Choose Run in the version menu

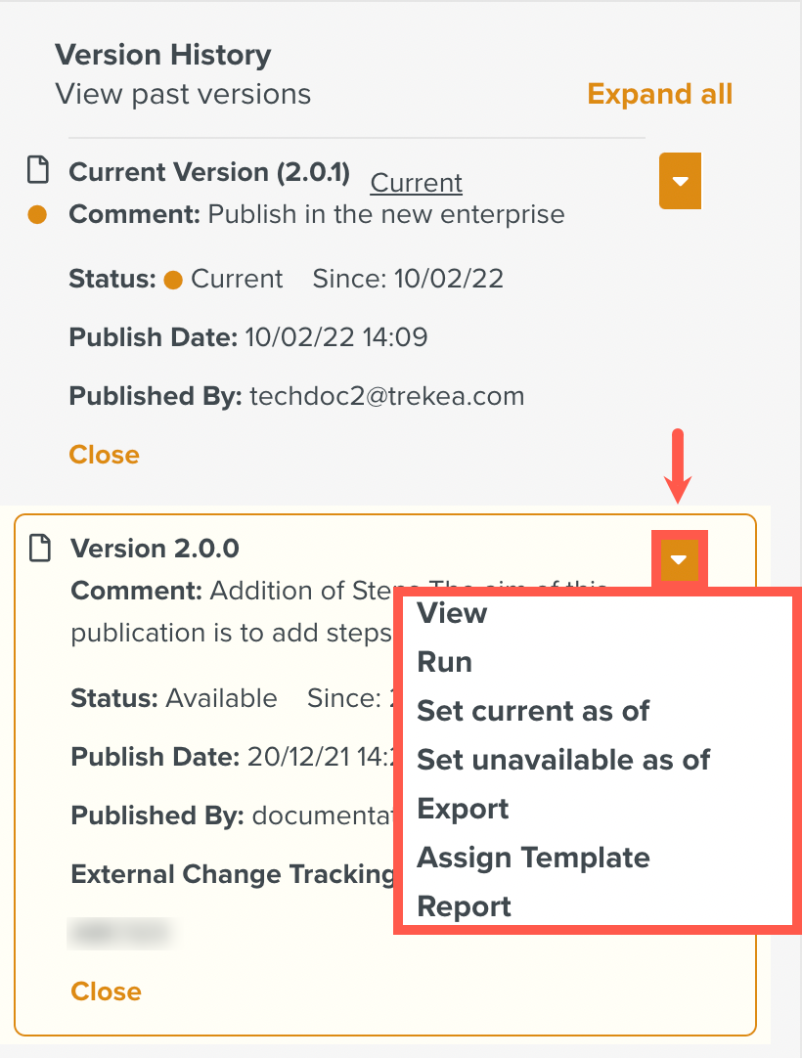pos(444,662)
